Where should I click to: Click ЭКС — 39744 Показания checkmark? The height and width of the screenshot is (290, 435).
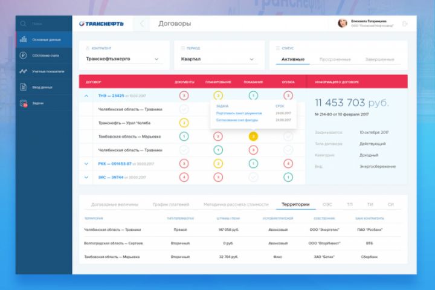[x=253, y=177]
